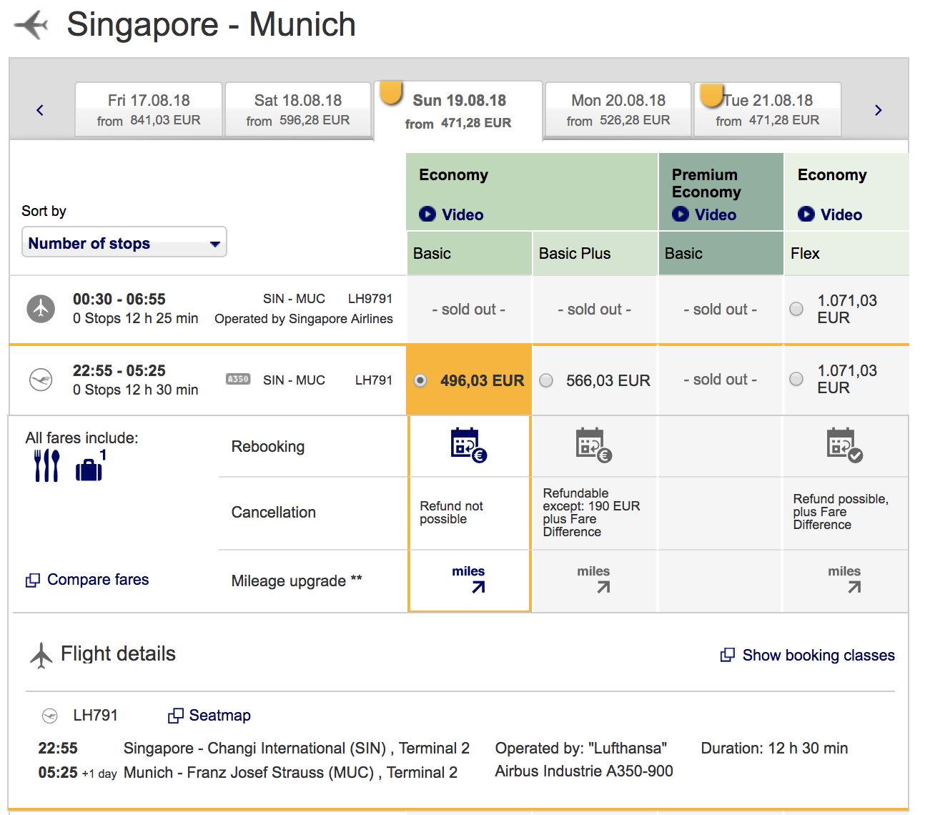Click the Basic fare rebooking calendar icon
Viewport: 925px width, 815px height.
tap(469, 445)
